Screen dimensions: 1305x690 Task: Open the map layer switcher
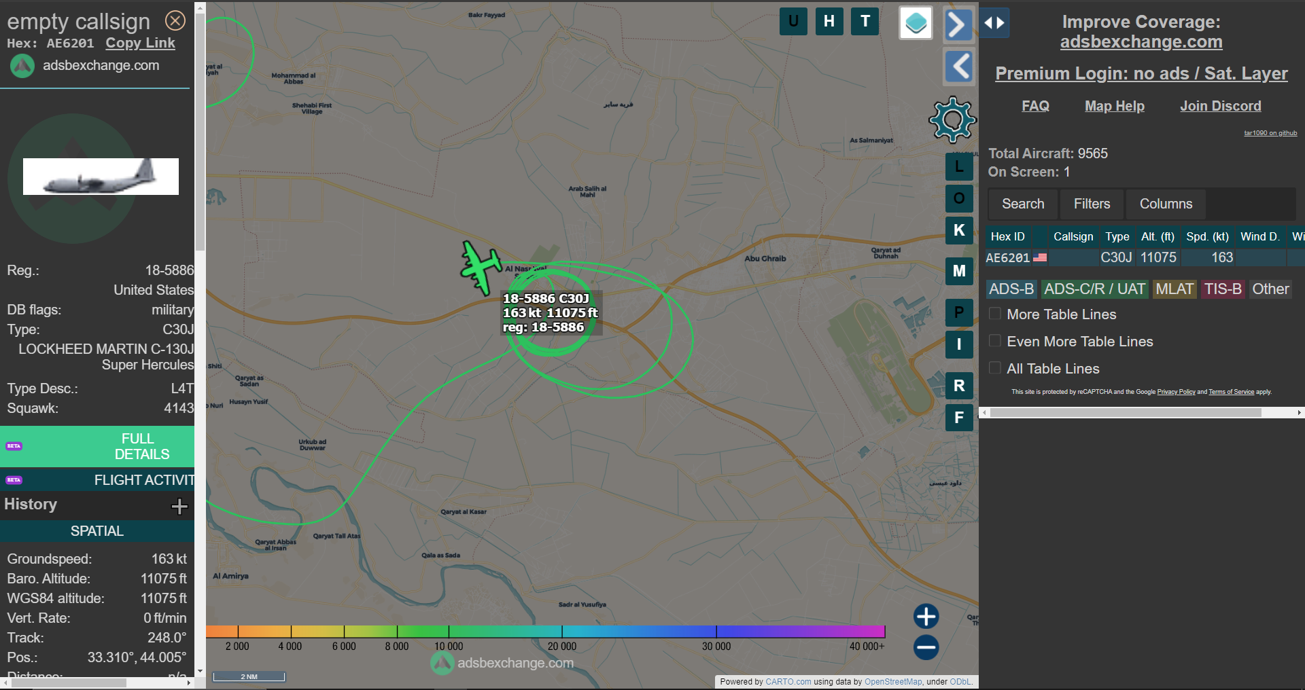[916, 23]
